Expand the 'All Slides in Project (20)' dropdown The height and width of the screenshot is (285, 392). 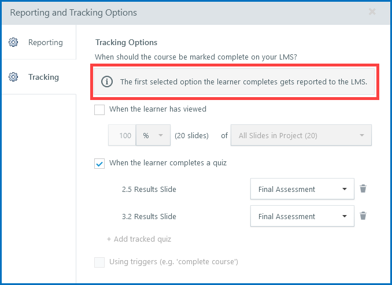301,136
